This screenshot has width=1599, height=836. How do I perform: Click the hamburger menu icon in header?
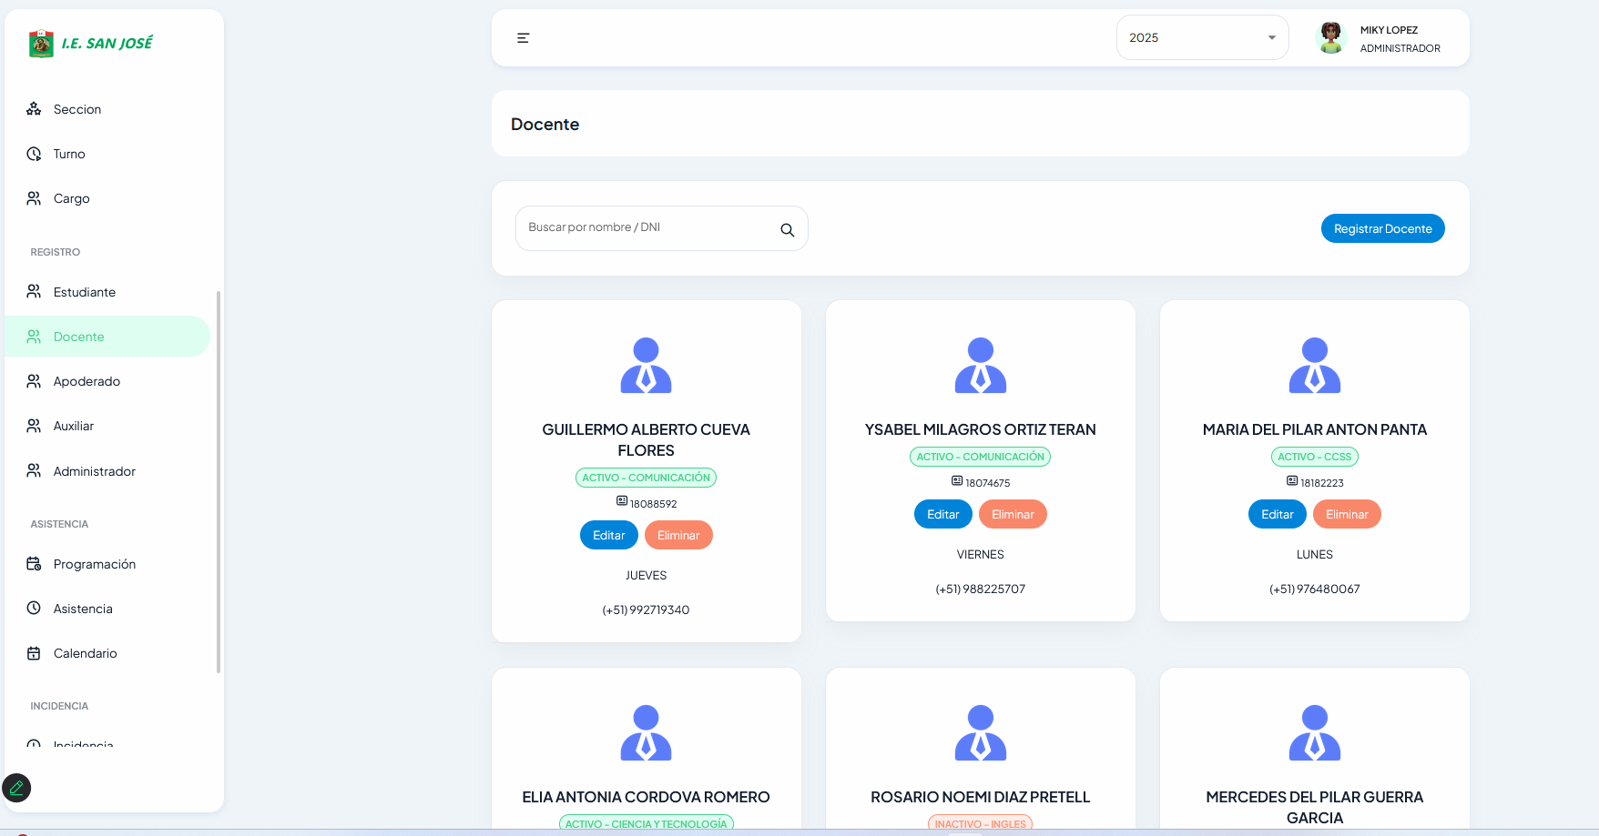pos(523,38)
